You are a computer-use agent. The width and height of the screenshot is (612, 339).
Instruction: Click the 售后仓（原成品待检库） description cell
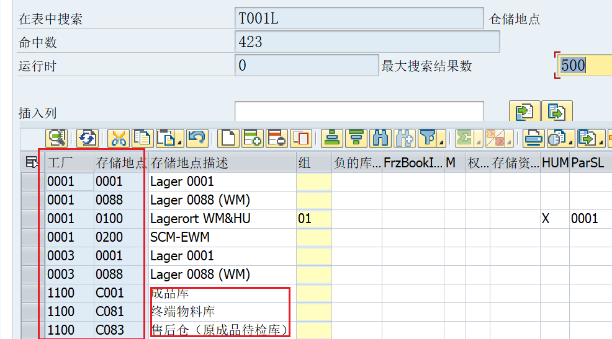[x=222, y=330]
